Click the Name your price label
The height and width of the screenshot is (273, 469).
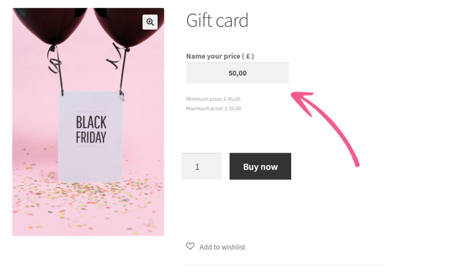click(x=220, y=56)
